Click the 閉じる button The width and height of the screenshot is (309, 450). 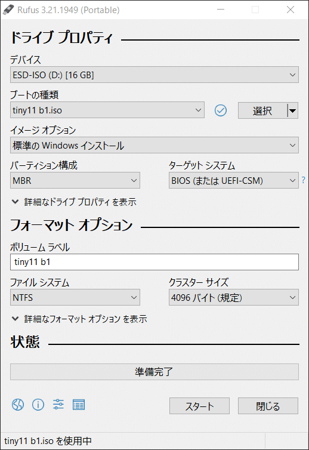(x=268, y=406)
